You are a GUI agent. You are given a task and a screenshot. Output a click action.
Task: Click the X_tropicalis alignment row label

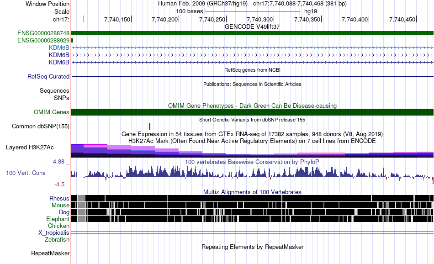(54, 233)
